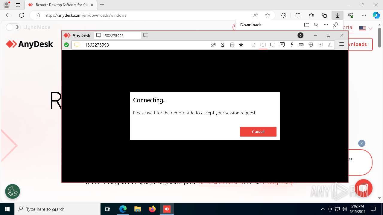Click the Edge downloads toolbar button

tap(337, 15)
